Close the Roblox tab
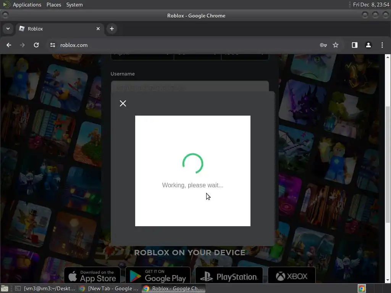This screenshot has height=293, width=391. [98, 29]
